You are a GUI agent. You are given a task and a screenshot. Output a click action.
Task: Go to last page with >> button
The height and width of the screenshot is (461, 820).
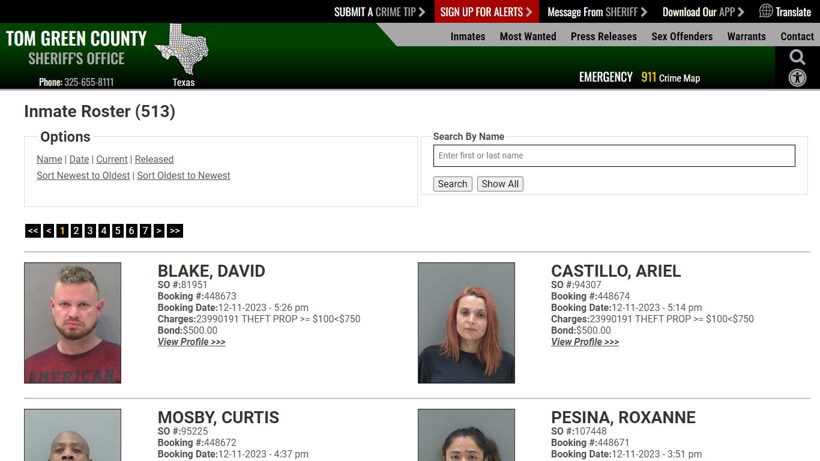pyautogui.click(x=175, y=230)
